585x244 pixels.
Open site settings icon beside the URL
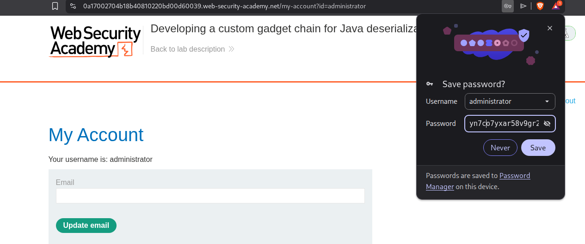tap(73, 6)
